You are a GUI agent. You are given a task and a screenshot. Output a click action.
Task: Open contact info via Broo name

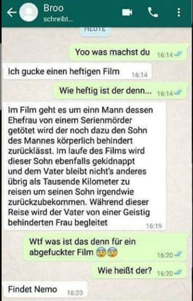click(x=53, y=8)
